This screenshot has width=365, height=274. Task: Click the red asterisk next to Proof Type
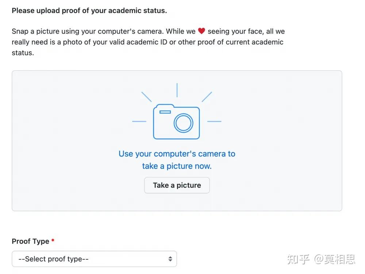coord(53,241)
